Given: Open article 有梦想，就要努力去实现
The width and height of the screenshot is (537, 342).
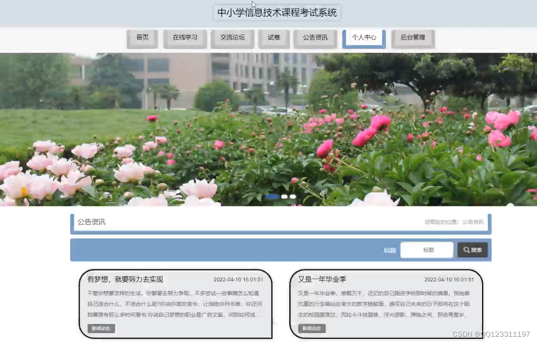Looking at the screenshot, I should (125, 280).
